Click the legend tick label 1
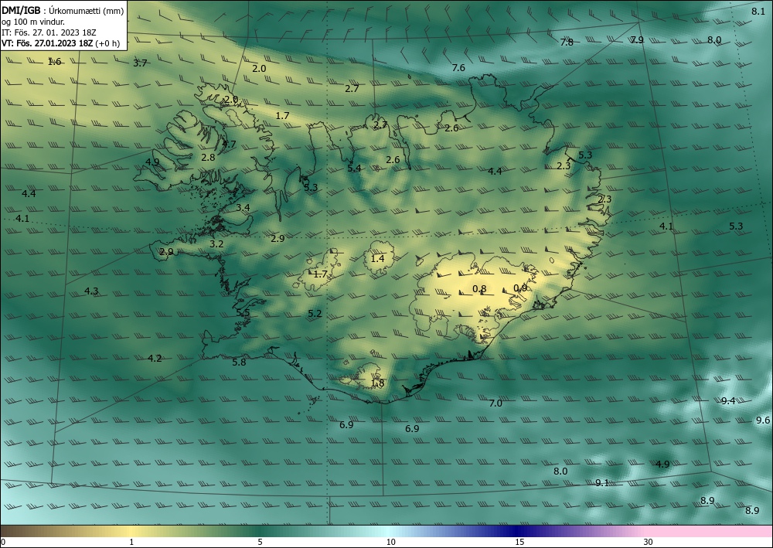Image resolution: width=773 pixels, height=548 pixels. (x=131, y=543)
